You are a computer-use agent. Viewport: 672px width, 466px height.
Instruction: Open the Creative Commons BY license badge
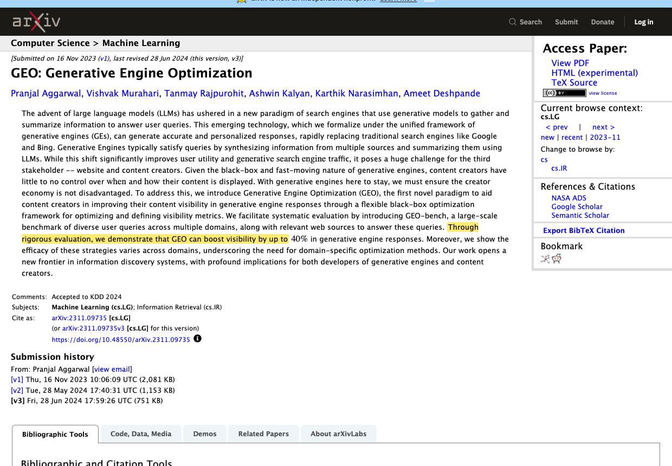[564, 93]
